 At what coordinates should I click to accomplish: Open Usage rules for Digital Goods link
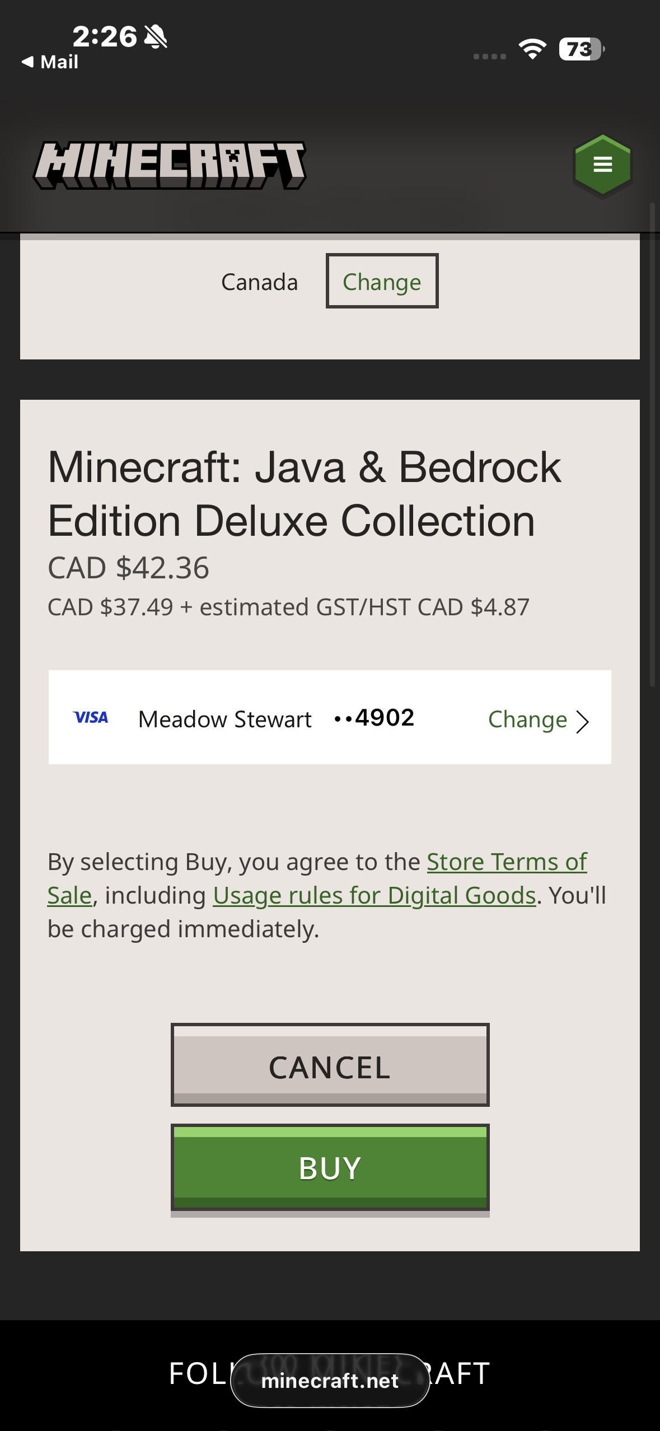[x=375, y=896]
